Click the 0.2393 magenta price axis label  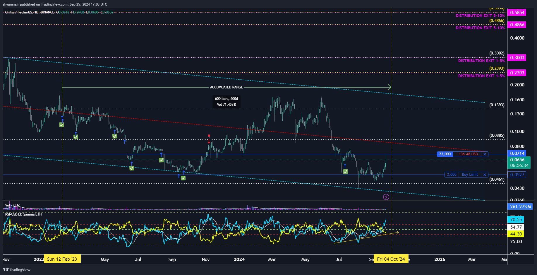(x=517, y=73)
